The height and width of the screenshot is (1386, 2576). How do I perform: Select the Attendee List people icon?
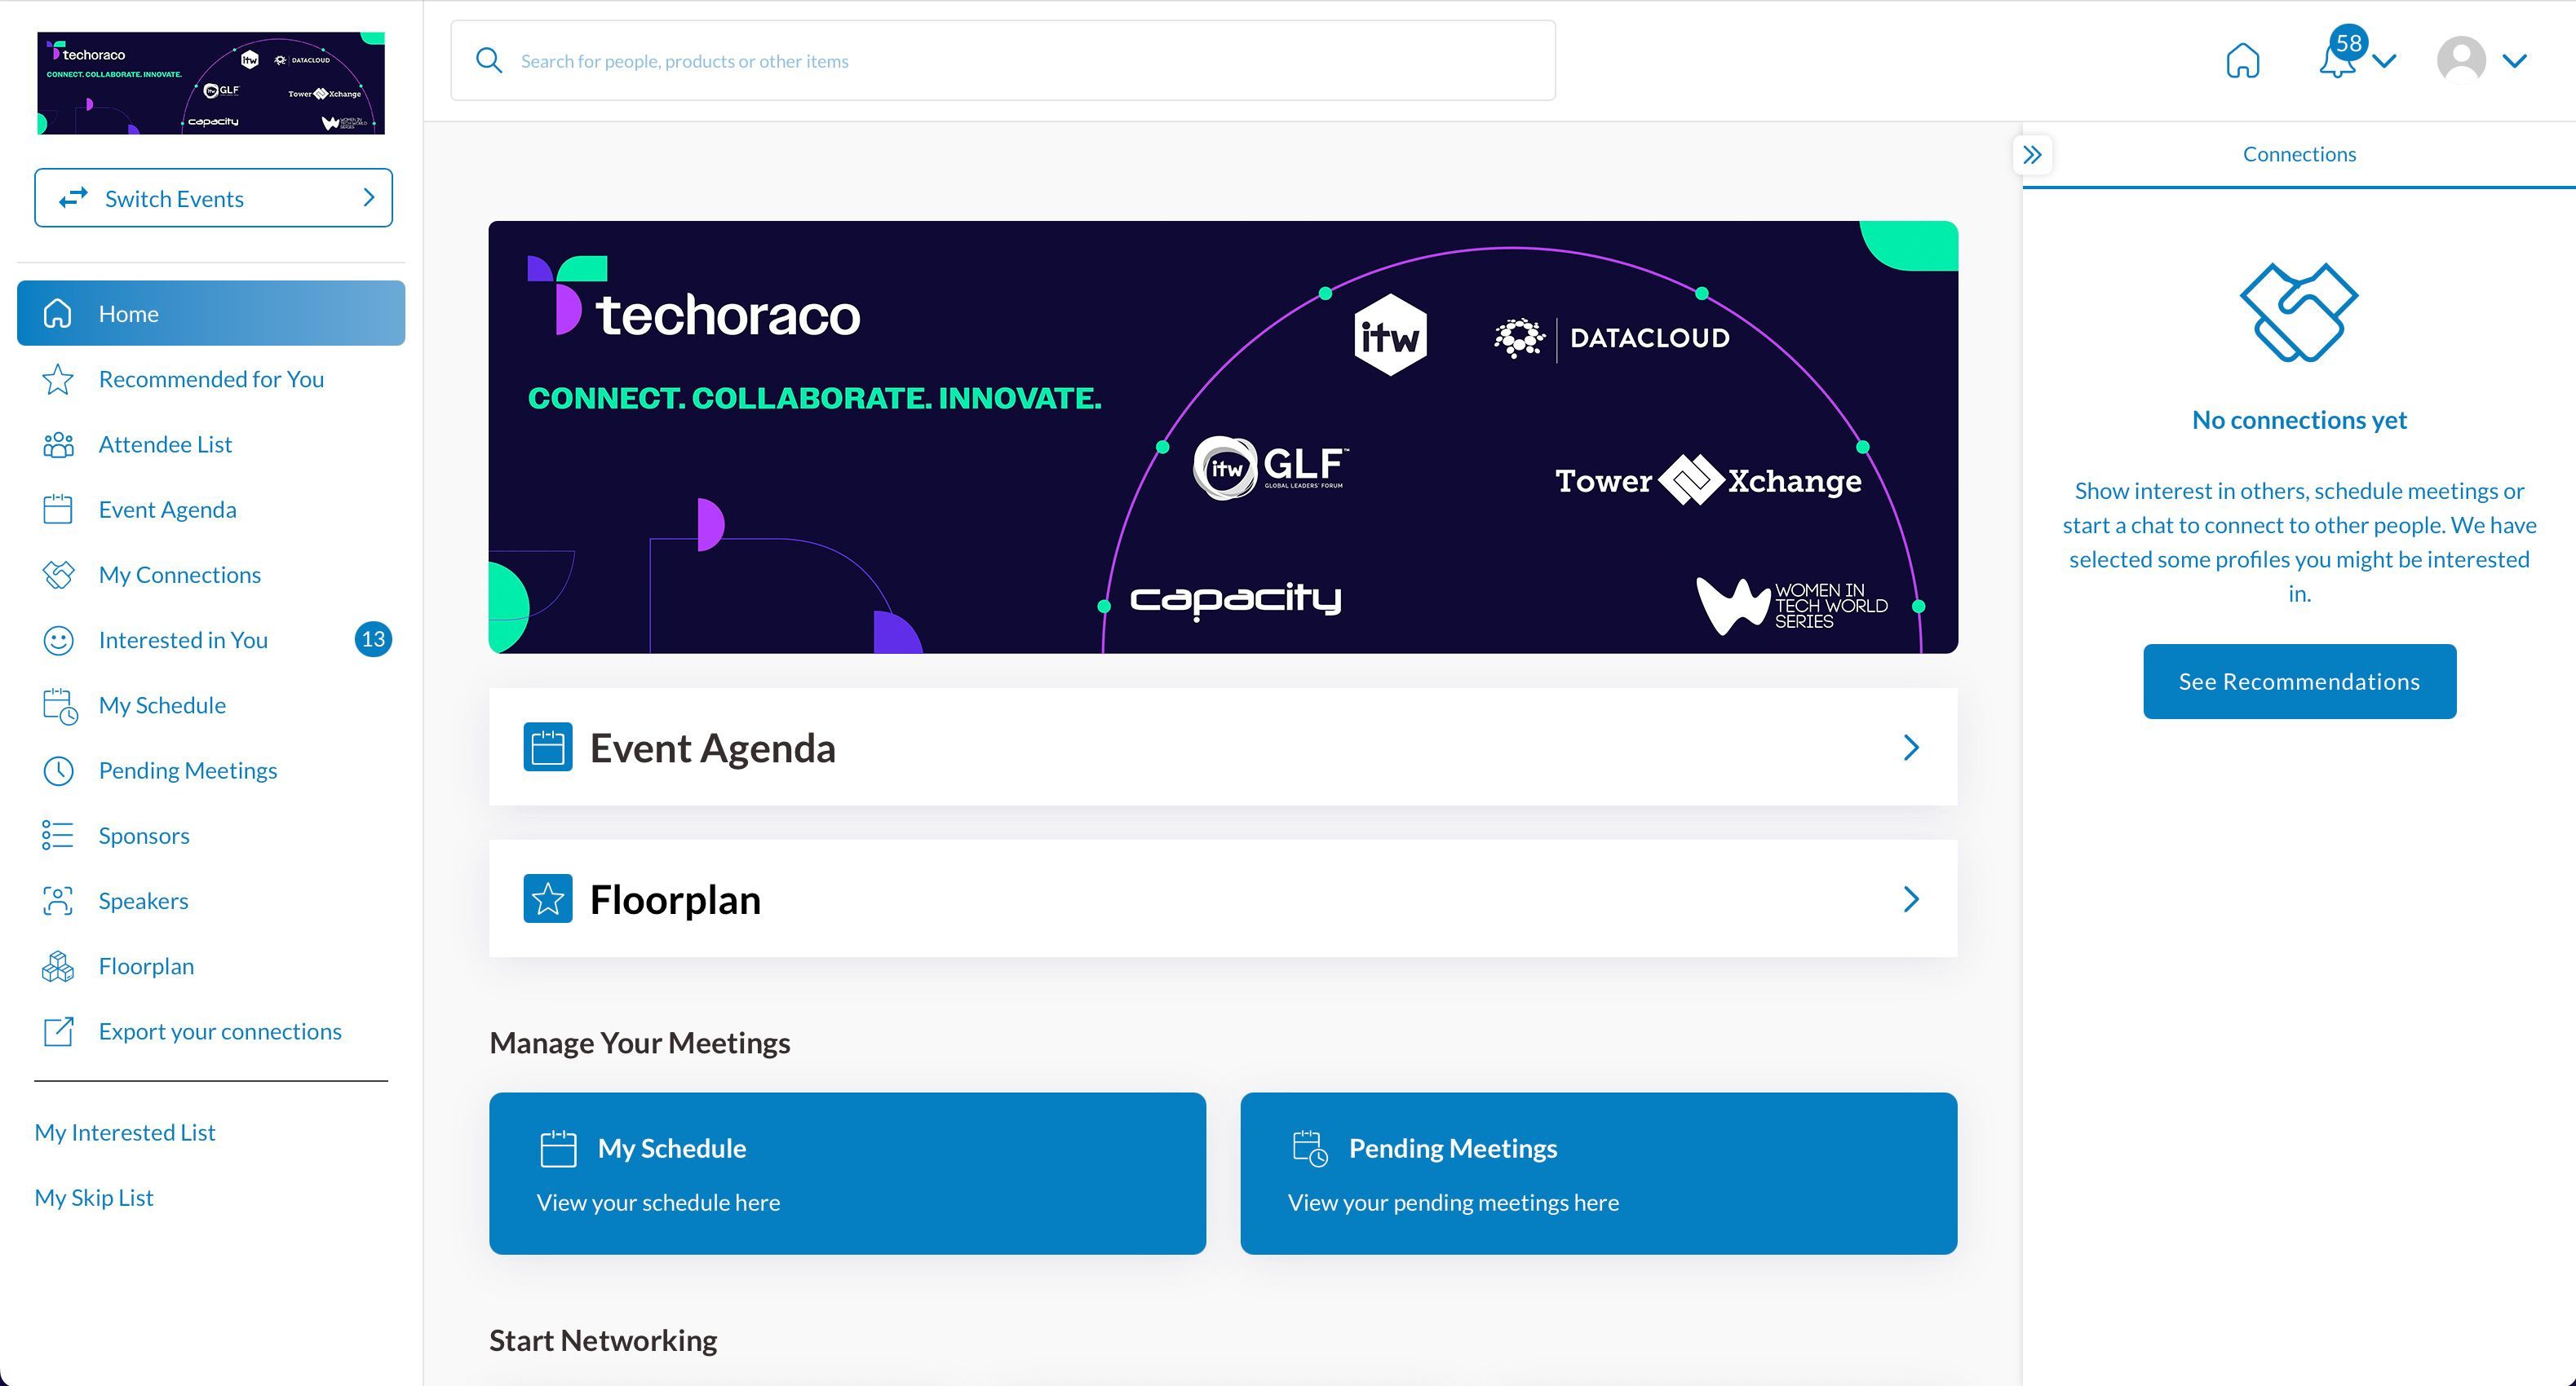[x=58, y=444]
